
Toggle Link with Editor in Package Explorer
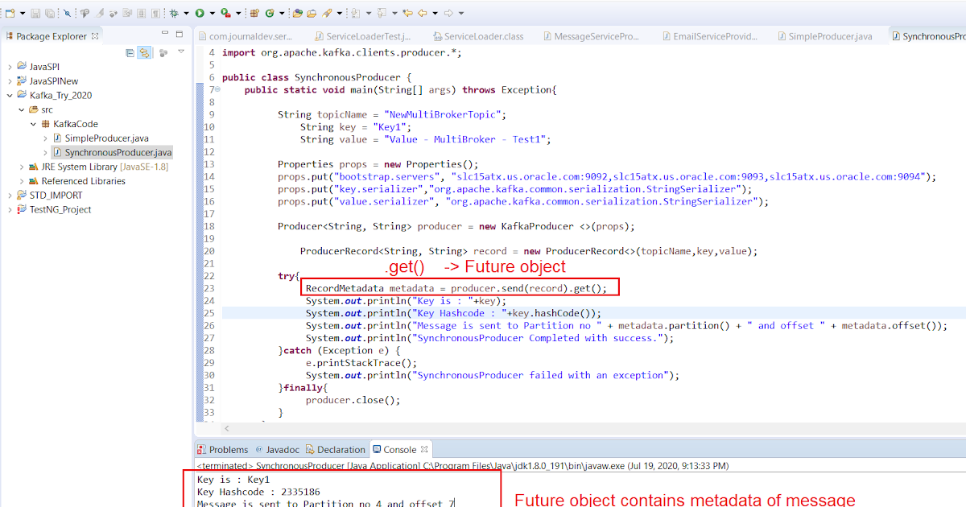(x=145, y=52)
